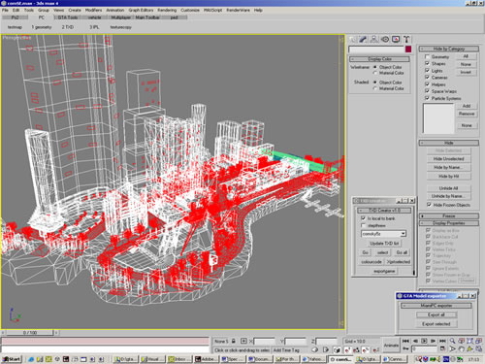This screenshot has width=485, height=364.
Task: Toggle the selection lock padlock icon
Action: tap(234, 341)
